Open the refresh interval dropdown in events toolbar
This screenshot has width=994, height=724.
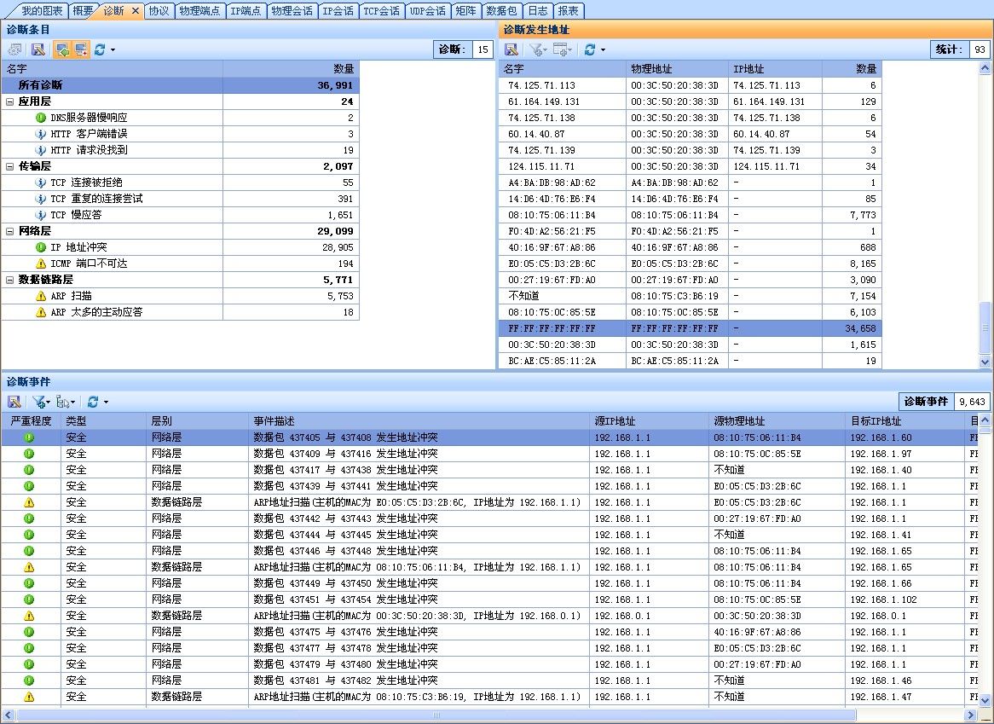105,402
